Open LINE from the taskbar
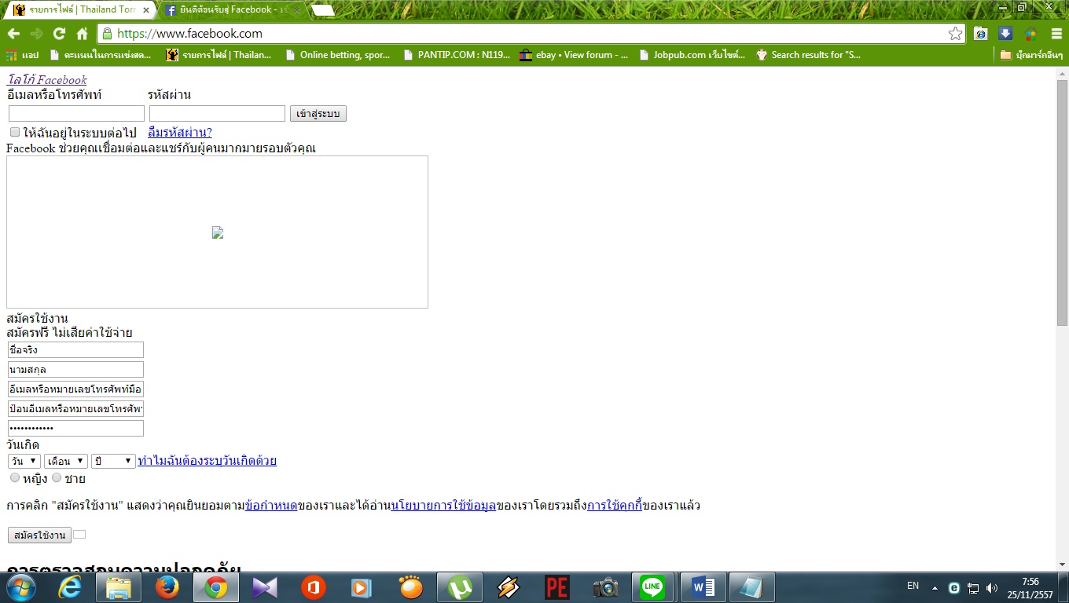The image size is (1069, 603). 653,587
